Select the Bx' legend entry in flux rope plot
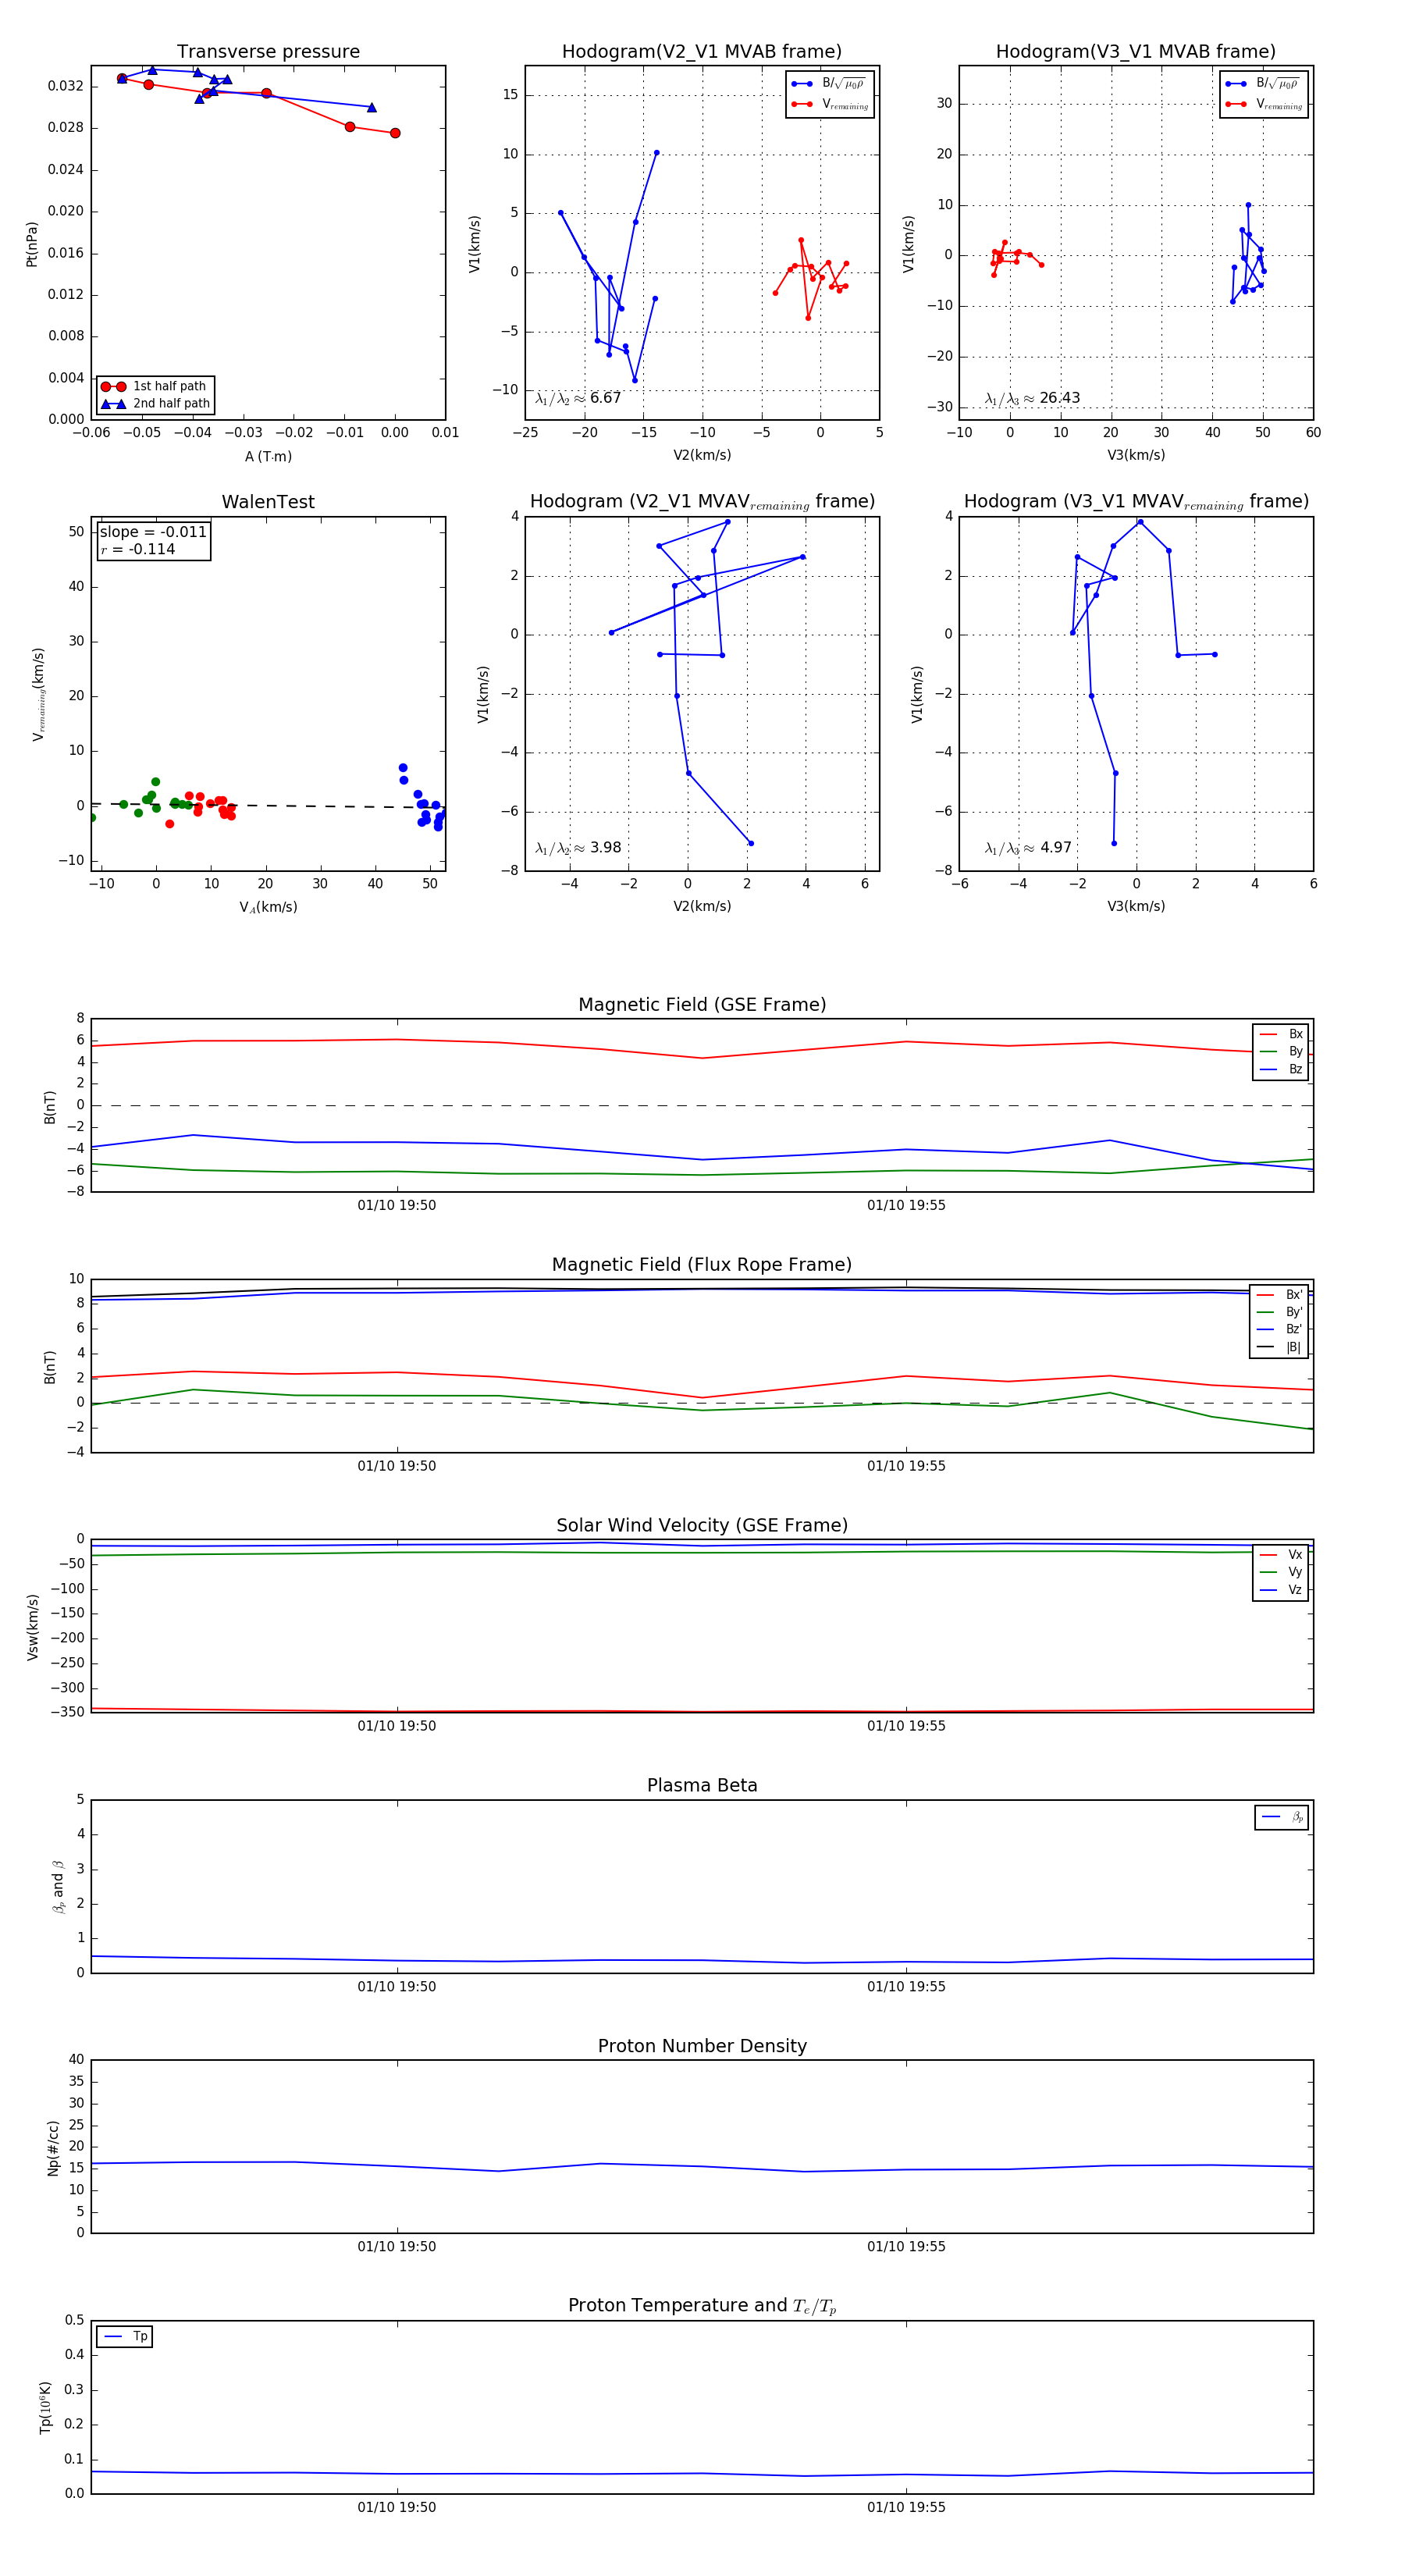 (x=1280, y=1294)
